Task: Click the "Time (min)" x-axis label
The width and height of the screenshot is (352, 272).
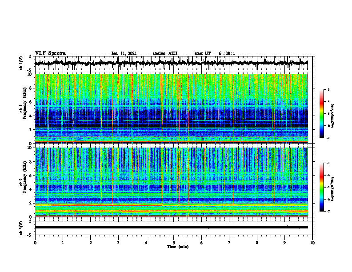Action: pyautogui.click(x=178, y=247)
